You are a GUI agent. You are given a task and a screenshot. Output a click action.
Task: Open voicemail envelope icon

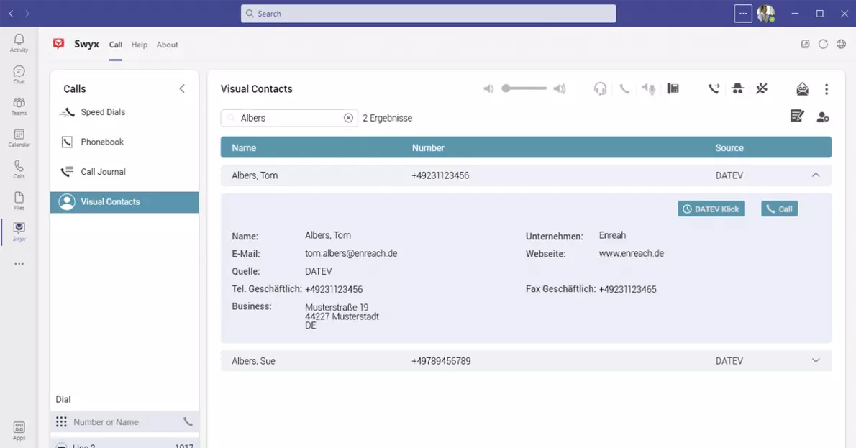click(x=802, y=89)
